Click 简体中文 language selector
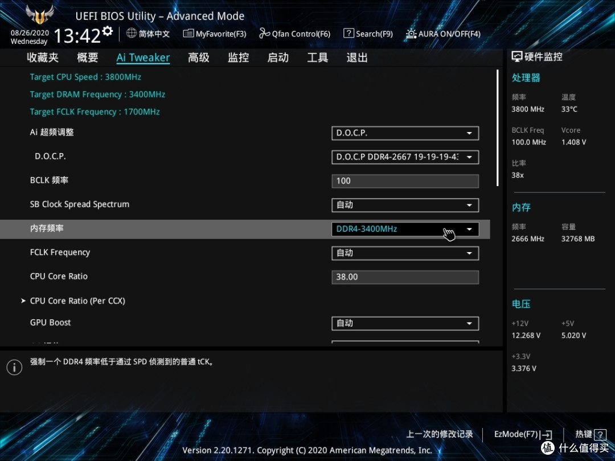 pos(154,34)
